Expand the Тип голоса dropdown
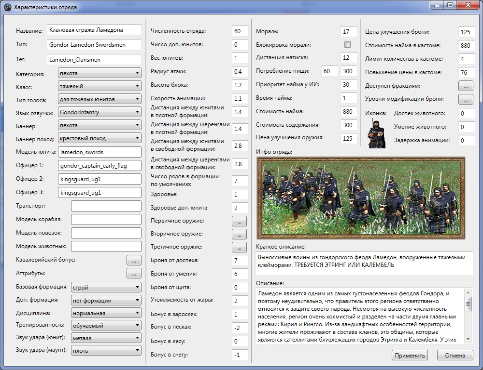Screen dimensions: 483x370 99,99
